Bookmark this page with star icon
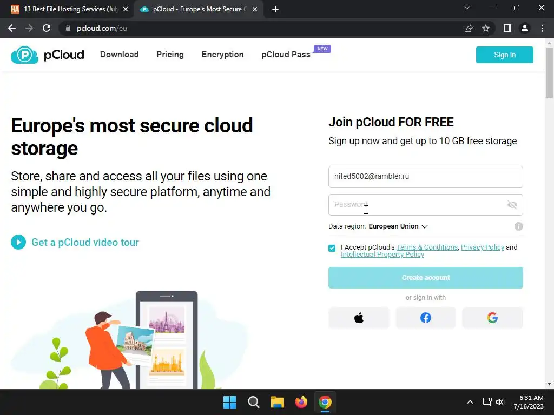The width and height of the screenshot is (554, 415). (486, 28)
